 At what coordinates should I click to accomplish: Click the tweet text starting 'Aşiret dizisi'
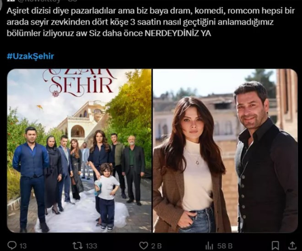tap(151, 22)
